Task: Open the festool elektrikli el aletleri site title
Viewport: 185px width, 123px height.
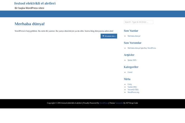Action: (35, 3)
